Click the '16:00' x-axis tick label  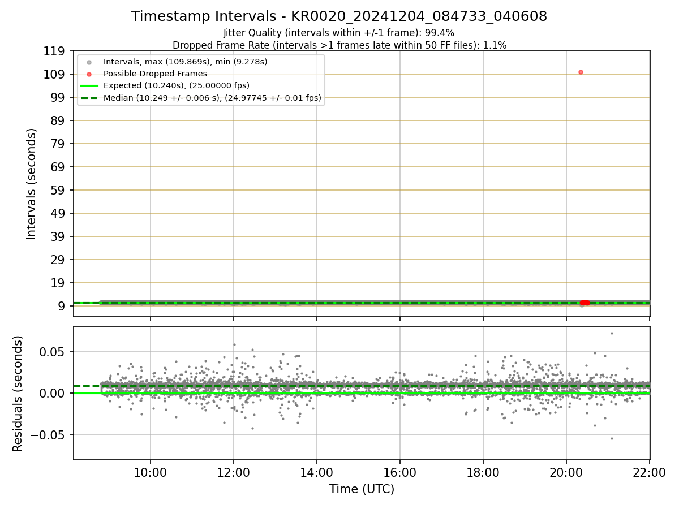point(400,473)
